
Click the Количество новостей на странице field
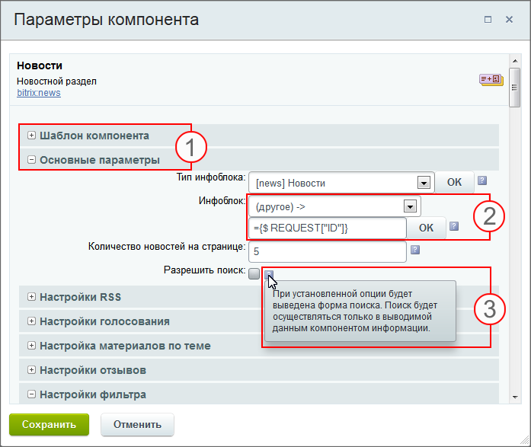coord(328,251)
